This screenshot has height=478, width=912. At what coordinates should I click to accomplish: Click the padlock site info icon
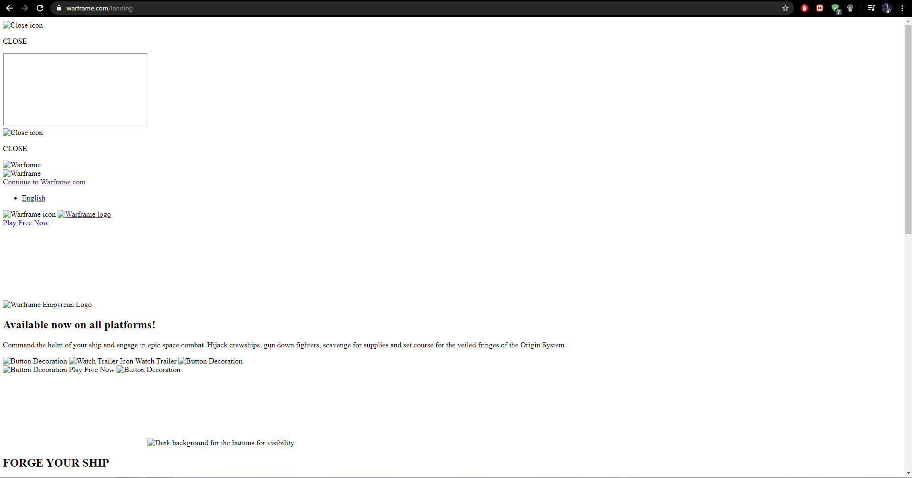coord(59,8)
